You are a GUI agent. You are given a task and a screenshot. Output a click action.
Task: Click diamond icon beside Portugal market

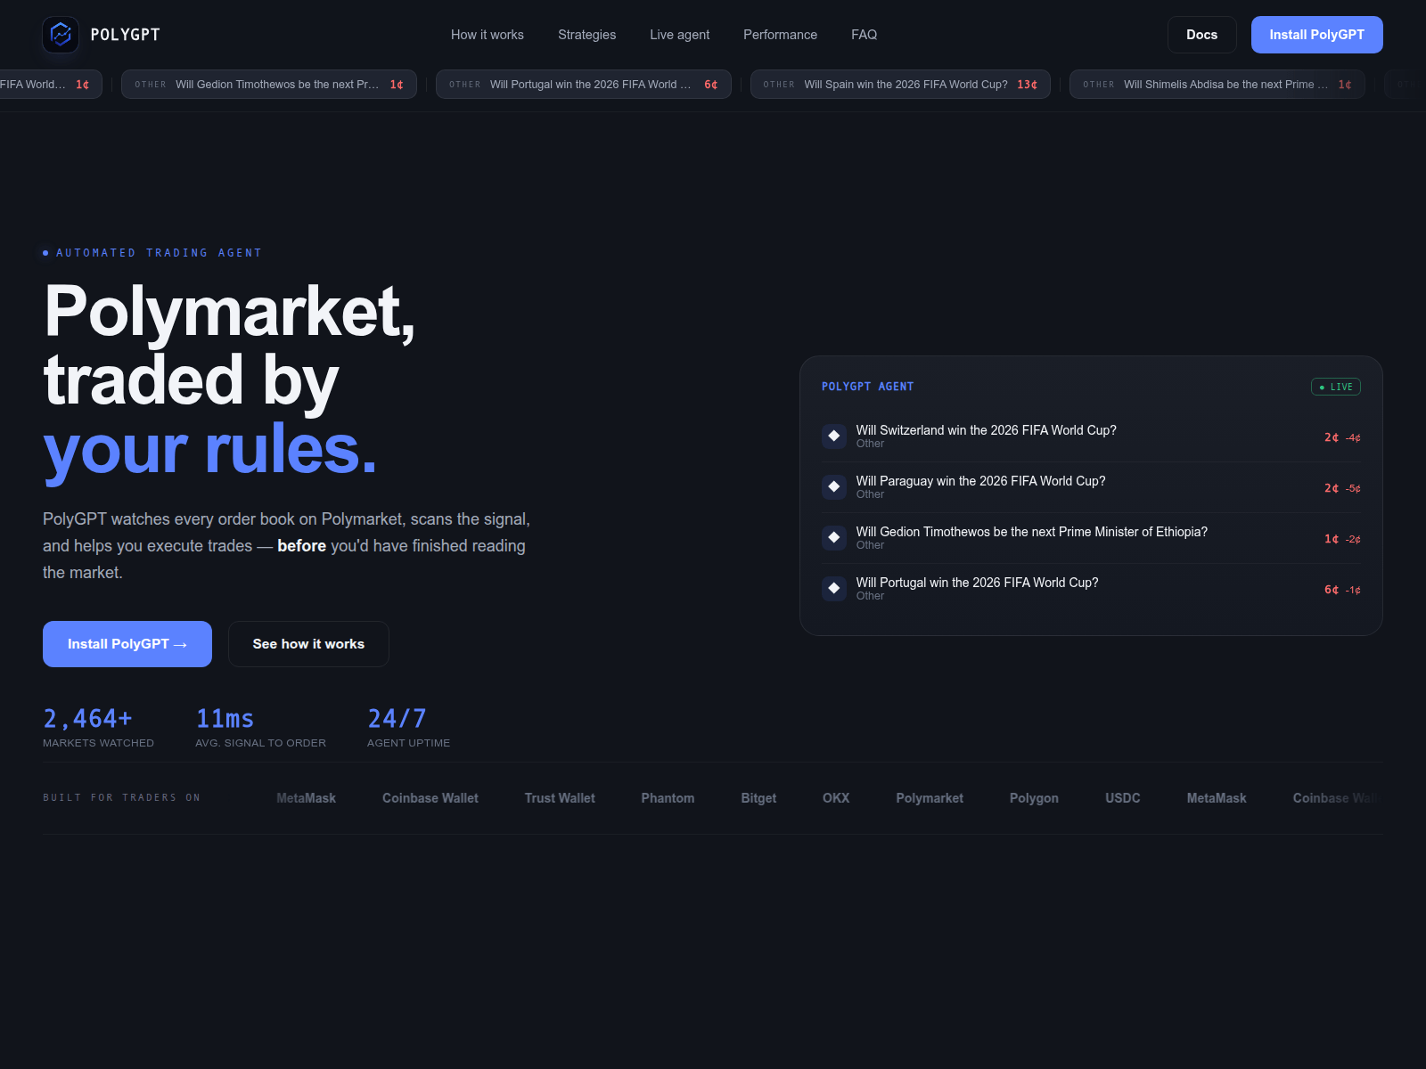point(834,588)
